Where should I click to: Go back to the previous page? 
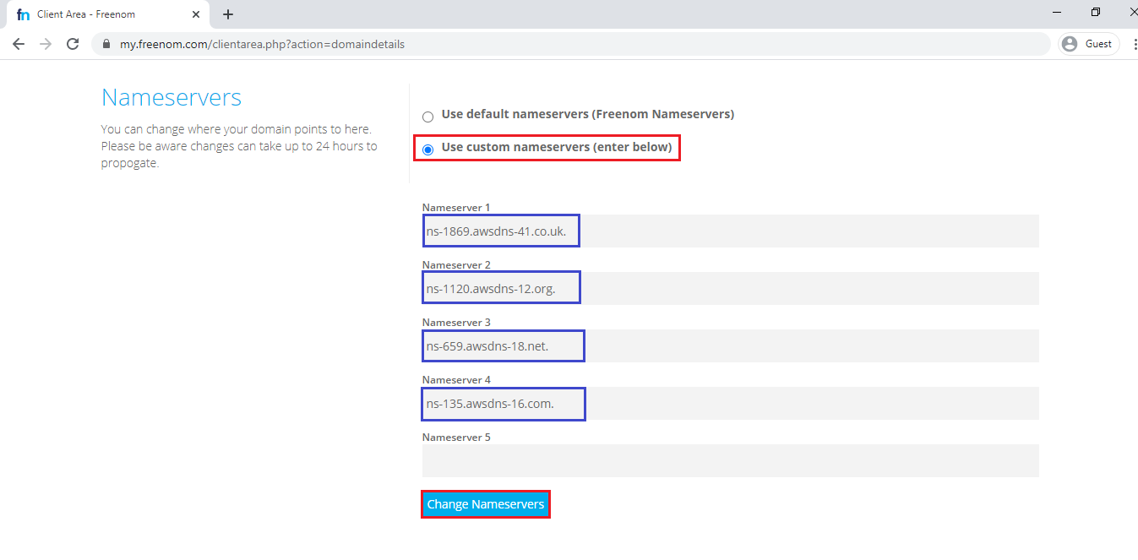(x=19, y=44)
